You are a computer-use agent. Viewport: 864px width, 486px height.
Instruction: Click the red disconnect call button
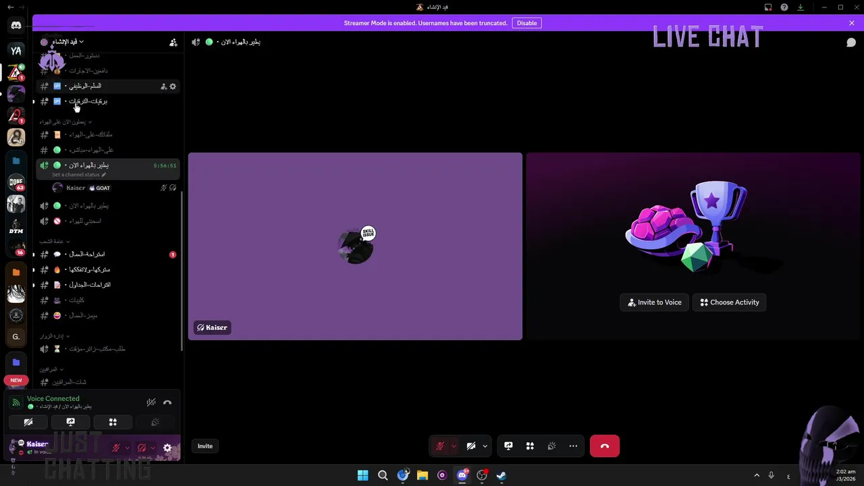pos(605,446)
